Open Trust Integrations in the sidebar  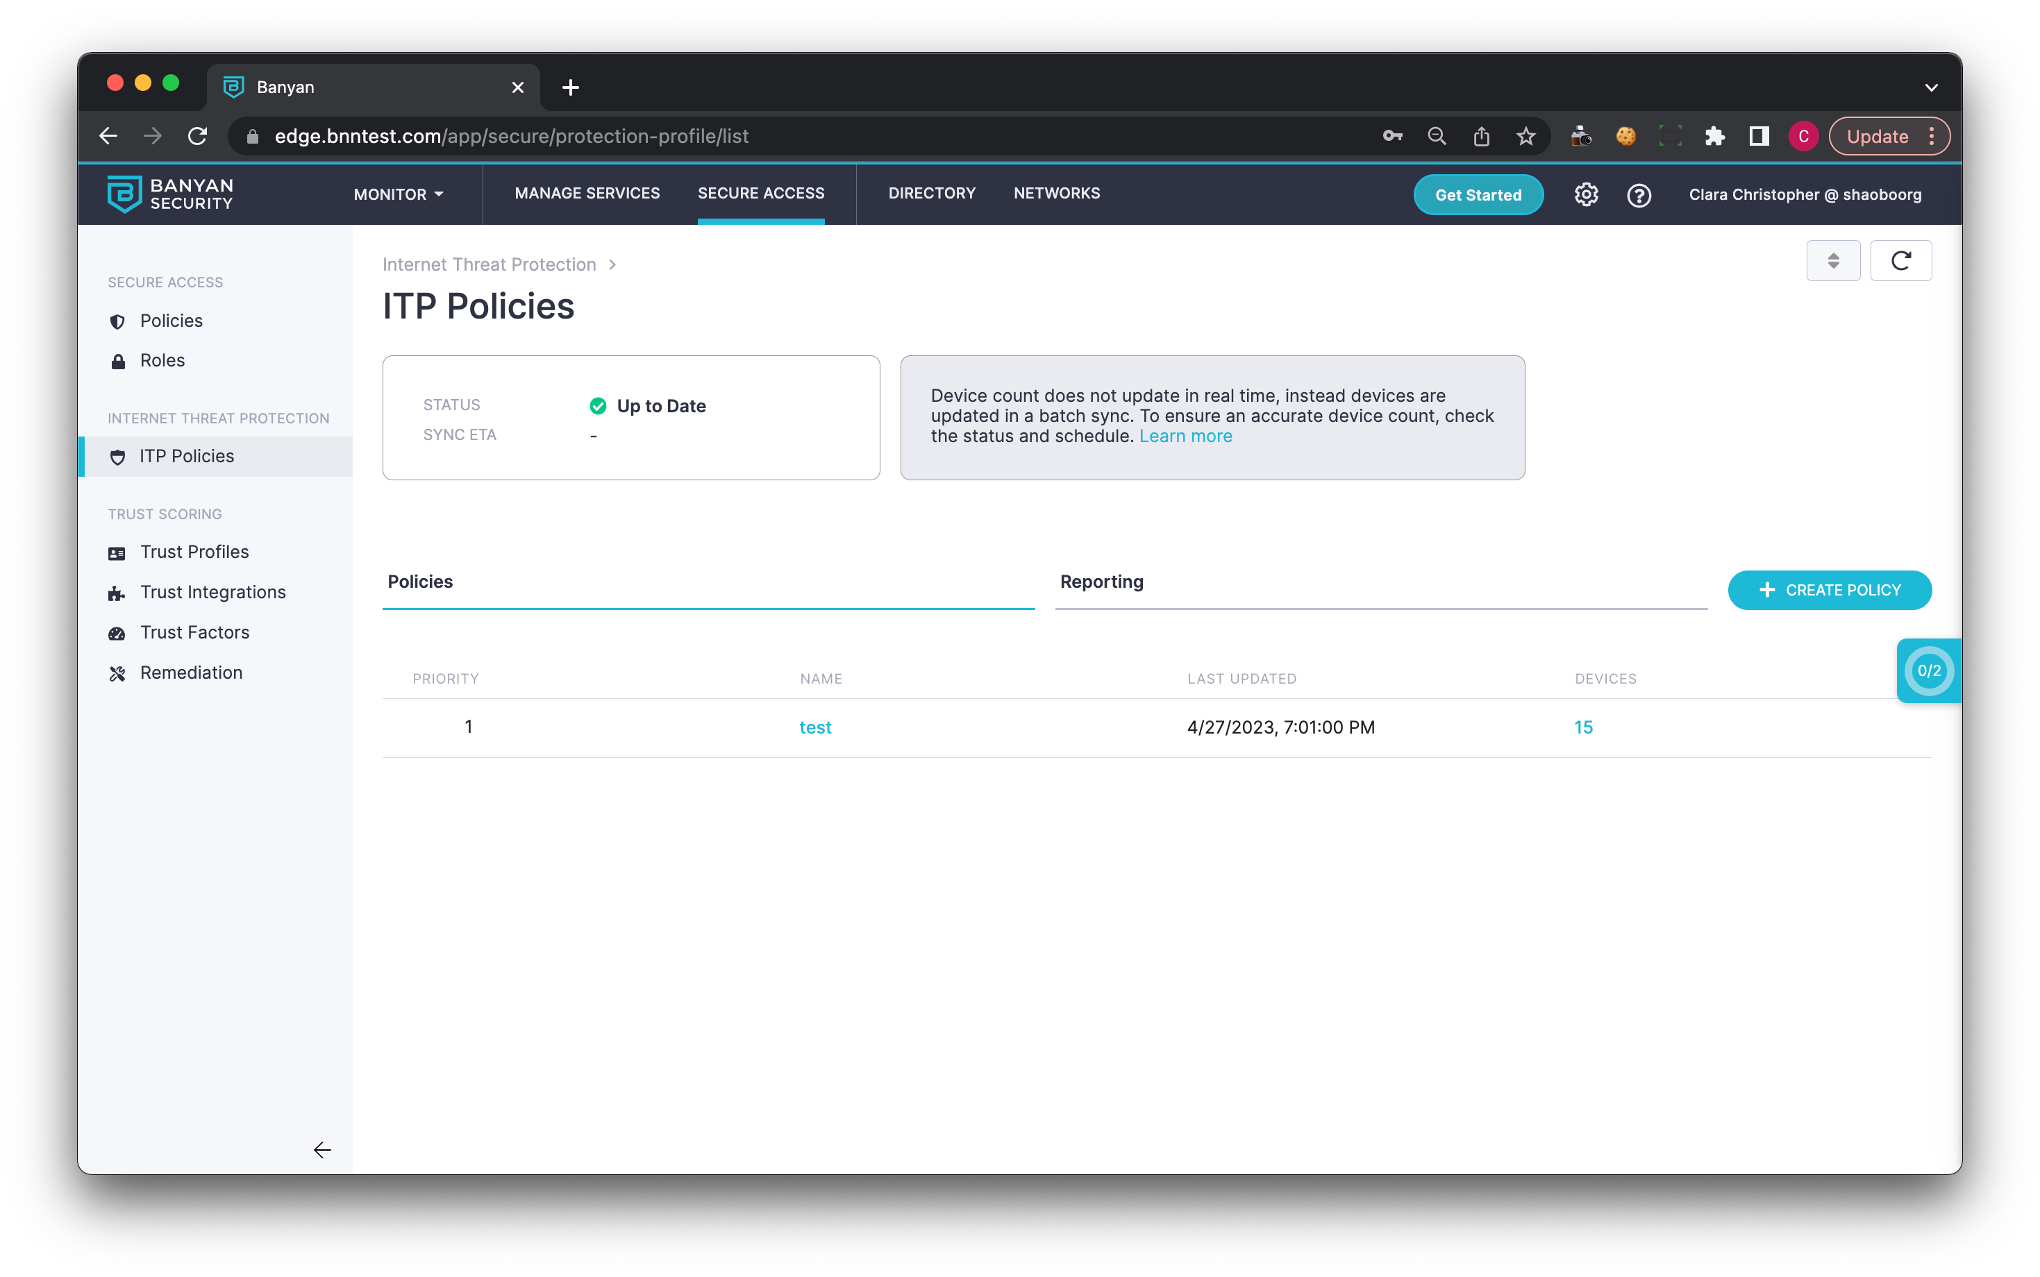click(x=213, y=592)
